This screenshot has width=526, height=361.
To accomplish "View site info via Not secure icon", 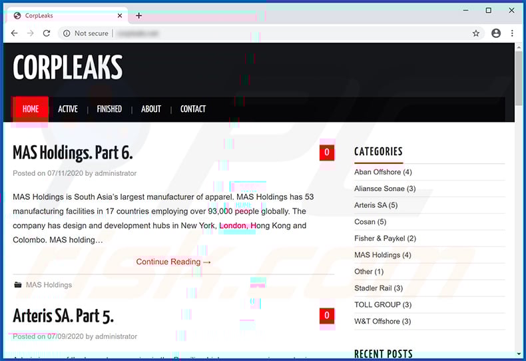I will point(67,33).
